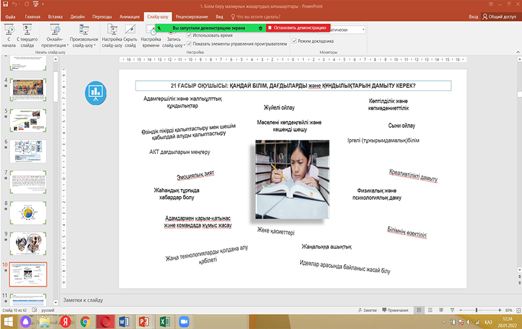Click Заметки button in the status bar
The height and width of the screenshot is (329, 522).
[x=370, y=310]
